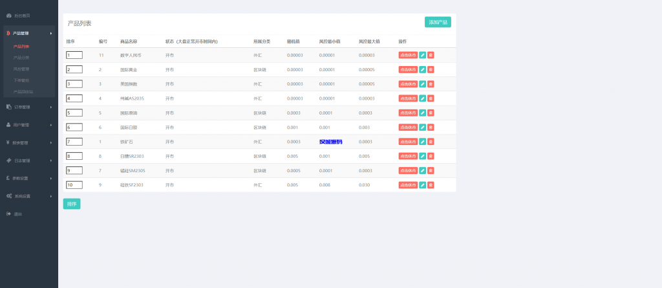Delete the 白糖SR2303 product
Image resolution: width=662 pixels, height=288 pixels.
tap(431, 156)
